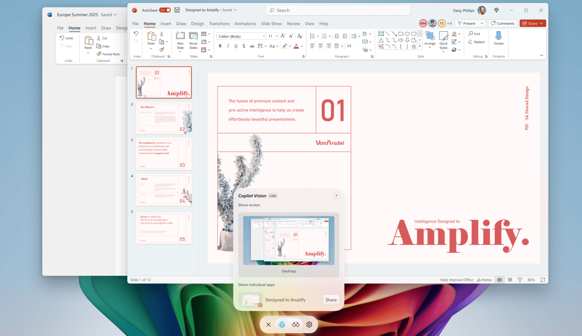Open the Slide Show tab
The width and height of the screenshot is (582, 336).
pyautogui.click(x=271, y=23)
